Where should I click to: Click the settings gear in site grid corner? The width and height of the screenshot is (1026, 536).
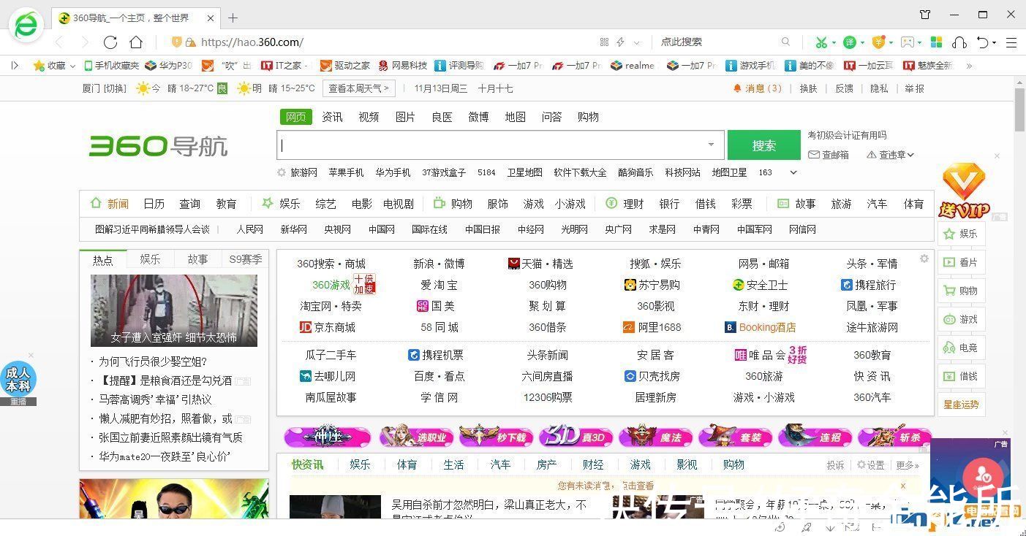924,259
